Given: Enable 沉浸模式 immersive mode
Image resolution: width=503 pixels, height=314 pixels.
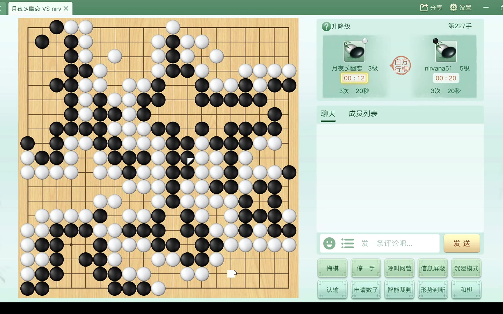Looking at the screenshot, I should coord(466,268).
